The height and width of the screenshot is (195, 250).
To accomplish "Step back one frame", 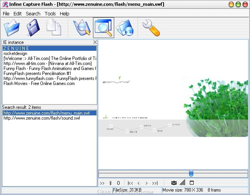I will 139,183.
